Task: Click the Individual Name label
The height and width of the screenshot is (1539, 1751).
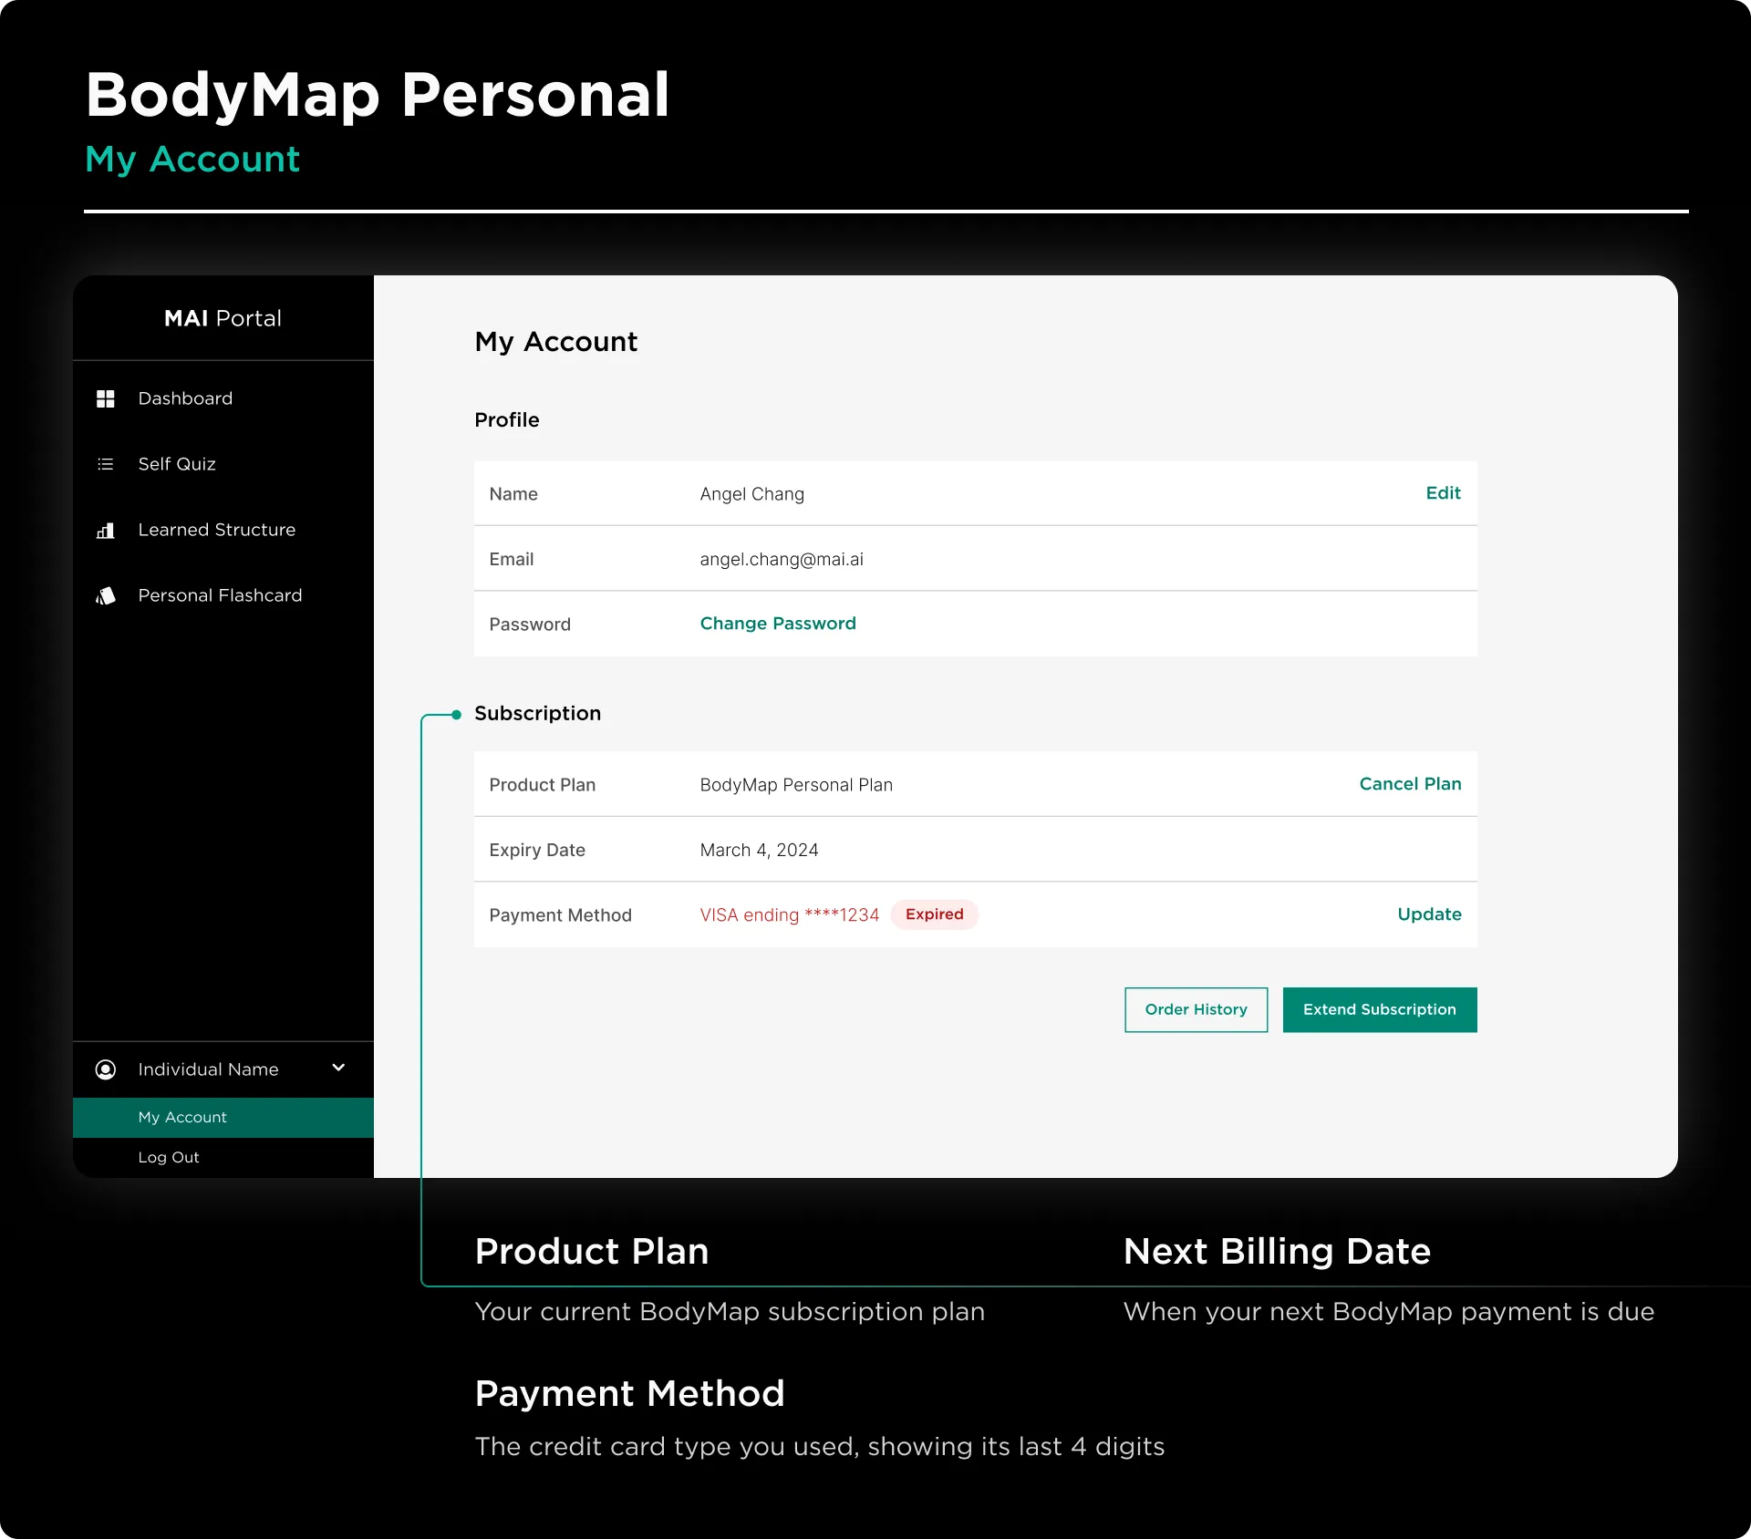Action: pos(208,1069)
